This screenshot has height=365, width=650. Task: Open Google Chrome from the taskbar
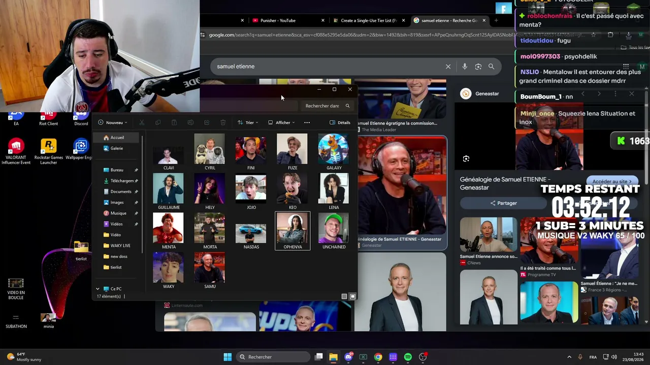(x=378, y=357)
